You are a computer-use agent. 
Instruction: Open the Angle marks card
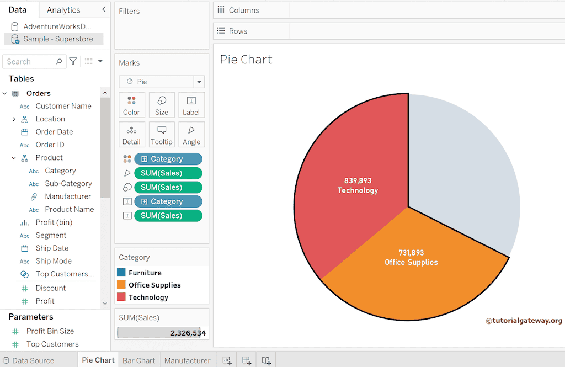(x=191, y=135)
